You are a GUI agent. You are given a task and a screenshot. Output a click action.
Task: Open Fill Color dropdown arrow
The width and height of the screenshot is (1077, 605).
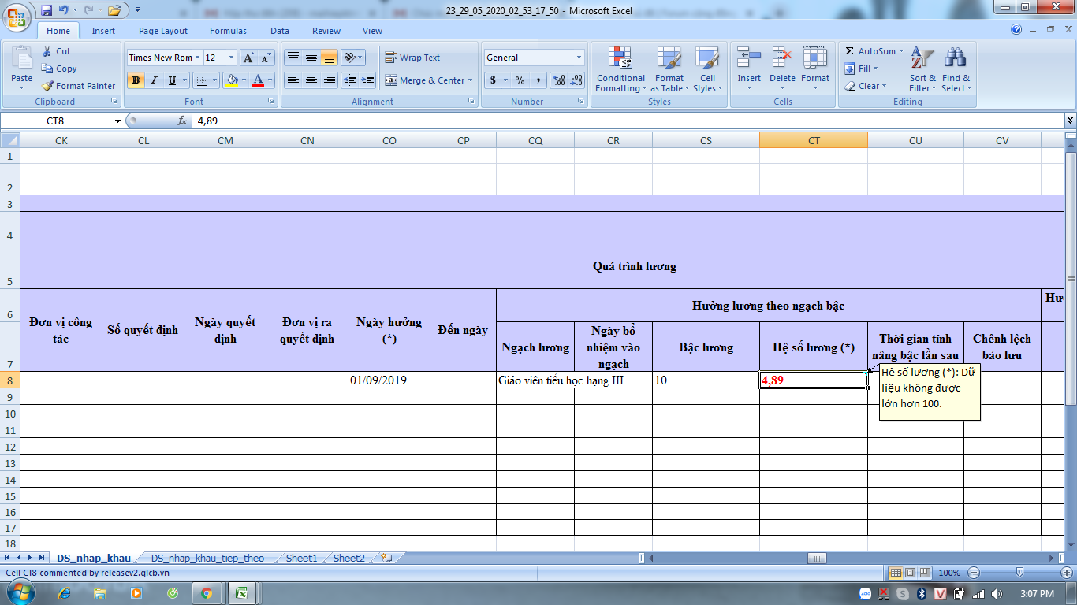point(243,80)
